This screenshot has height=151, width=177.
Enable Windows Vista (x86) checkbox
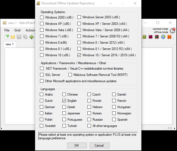42,30
